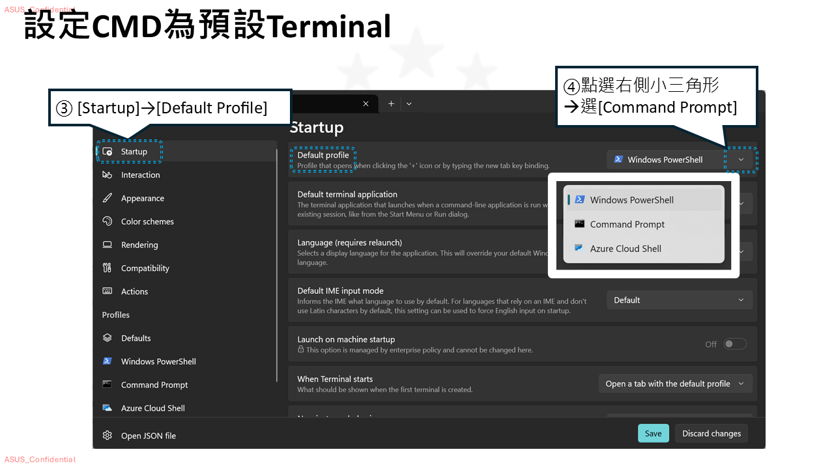
Task: Open the Default IME input mode dropdown
Action: click(680, 300)
